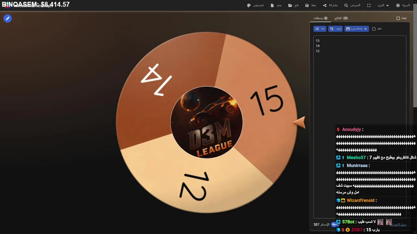Toggle the fullscreen icon in top bar

[x=369, y=6]
